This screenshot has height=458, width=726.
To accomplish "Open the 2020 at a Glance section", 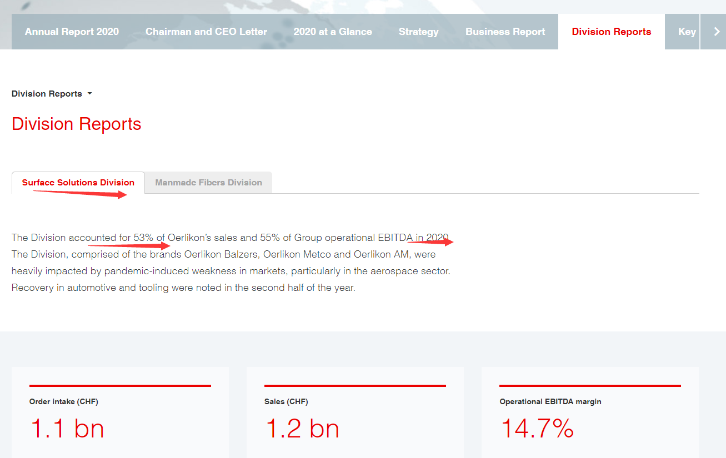I will click(x=333, y=32).
